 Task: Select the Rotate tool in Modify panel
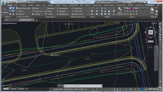(x=105, y=8)
